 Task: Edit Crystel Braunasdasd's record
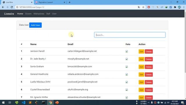[142, 90]
